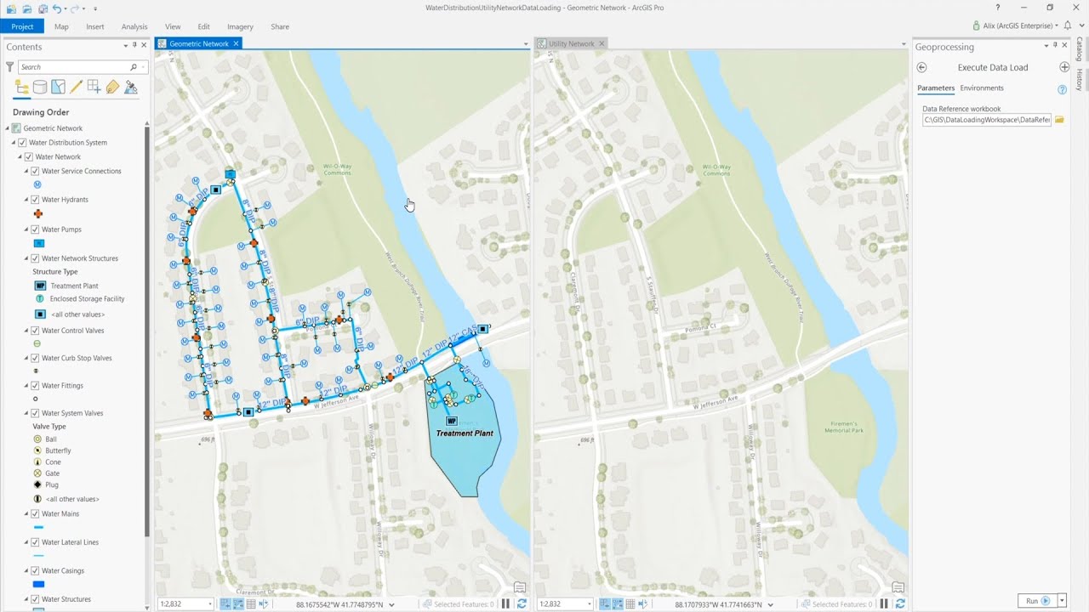The image size is (1089, 612).
Task: Open the notifications bell
Action: tap(1068, 25)
